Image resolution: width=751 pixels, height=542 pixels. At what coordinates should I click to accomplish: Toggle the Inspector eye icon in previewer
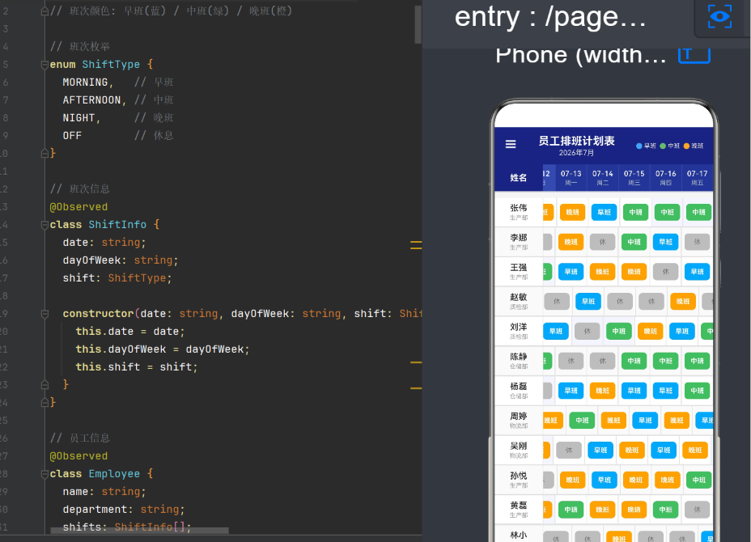[x=719, y=17]
